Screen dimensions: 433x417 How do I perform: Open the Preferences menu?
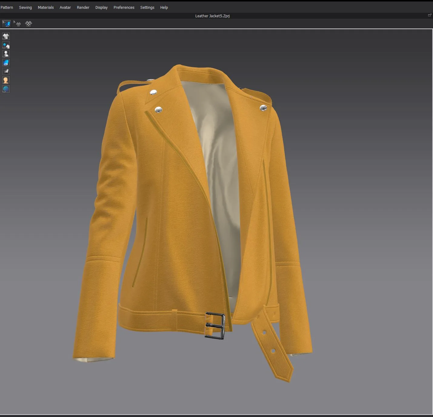(124, 7)
